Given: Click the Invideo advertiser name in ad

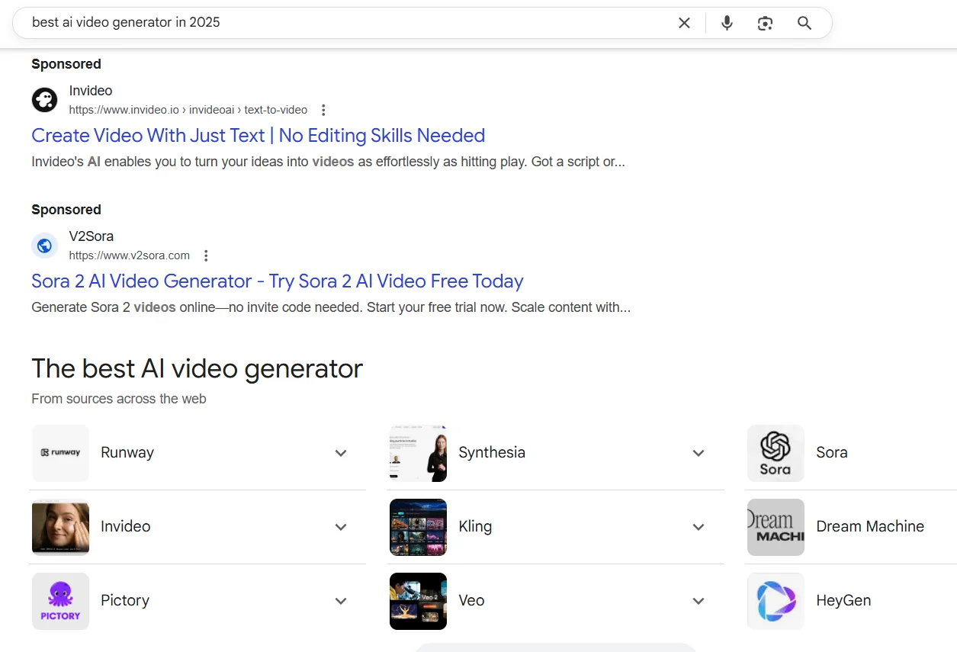Looking at the screenshot, I should pyautogui.click(x=91, y=91).
